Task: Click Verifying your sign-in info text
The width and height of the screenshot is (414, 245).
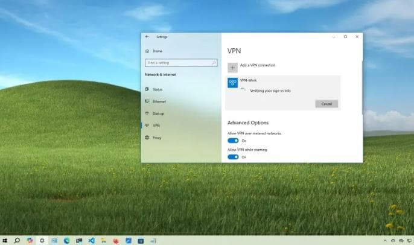Action: coord(270,91)
